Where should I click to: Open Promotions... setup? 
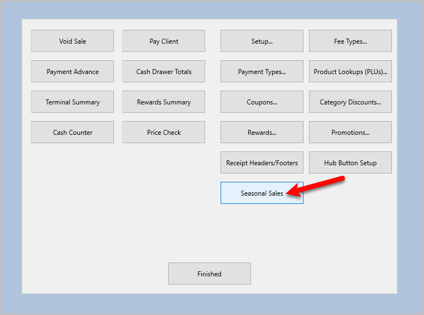pyautogui.click(x=350, y=132)
